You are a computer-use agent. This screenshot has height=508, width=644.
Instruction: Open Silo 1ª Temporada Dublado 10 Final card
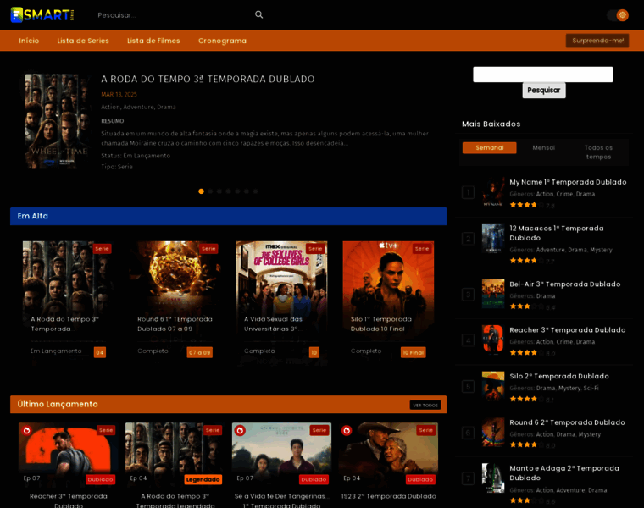(x=389, y=304)
